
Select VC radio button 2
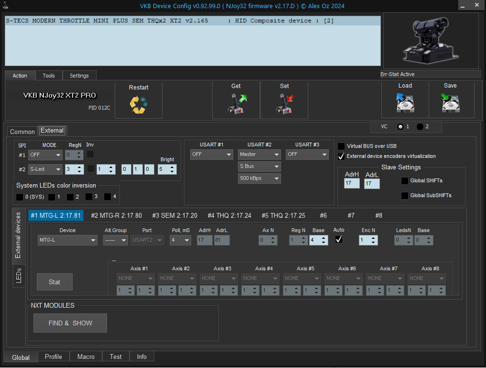[420, 127]
